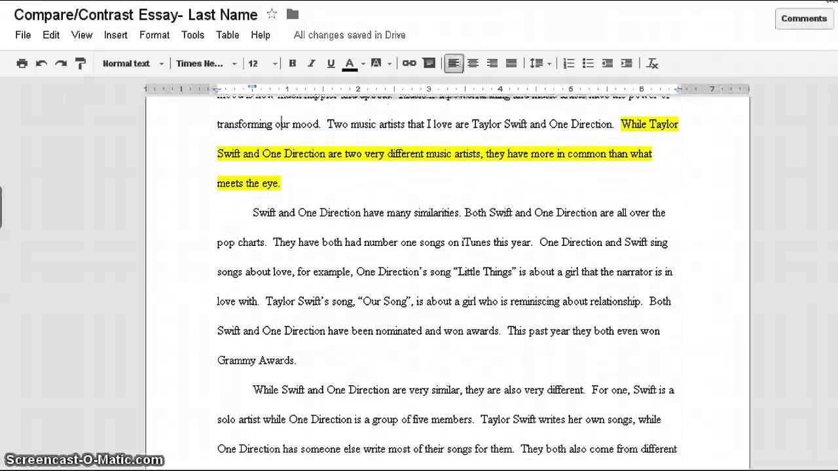Image resolution: width=838 pixels, height=471 pixels.
Task: Open the Help menu
Action: [261, 35]
